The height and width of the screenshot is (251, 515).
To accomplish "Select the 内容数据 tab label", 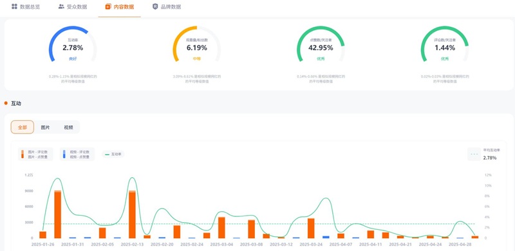I will tap(124, 7).
